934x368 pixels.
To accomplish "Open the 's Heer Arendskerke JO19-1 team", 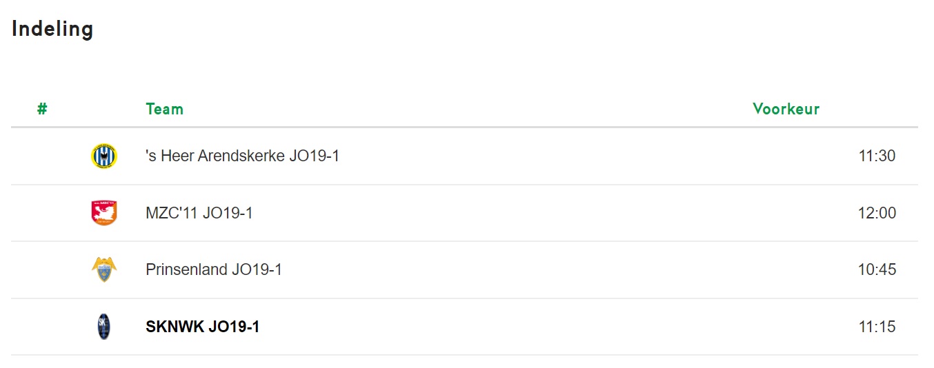I will [243, 156].
